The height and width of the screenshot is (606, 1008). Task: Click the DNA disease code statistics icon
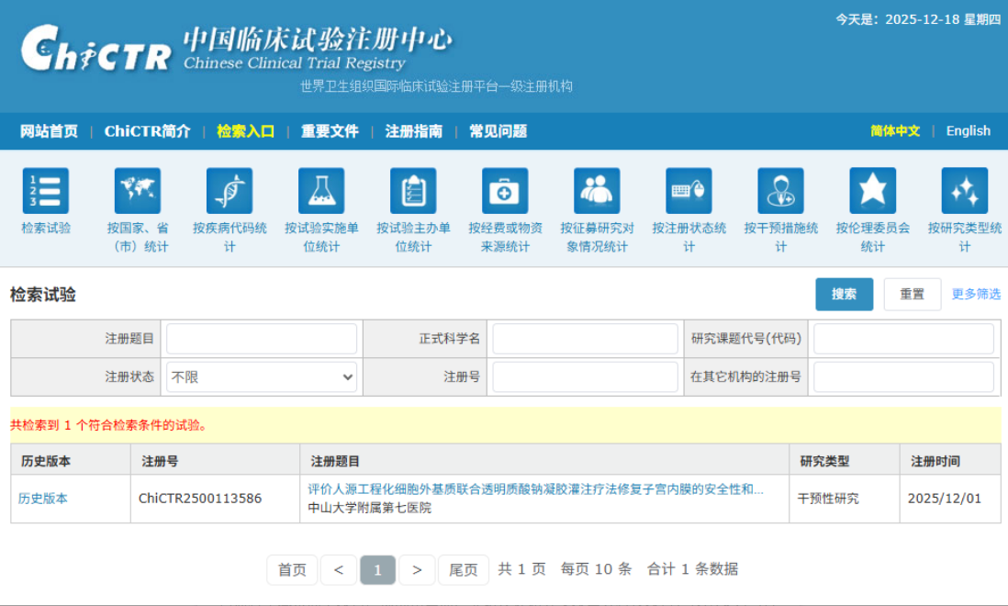pyautogui.click(x=230, y=191)
